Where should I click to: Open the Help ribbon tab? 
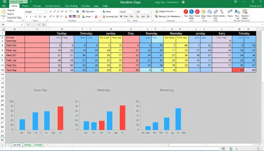click(x=105, y=6)
